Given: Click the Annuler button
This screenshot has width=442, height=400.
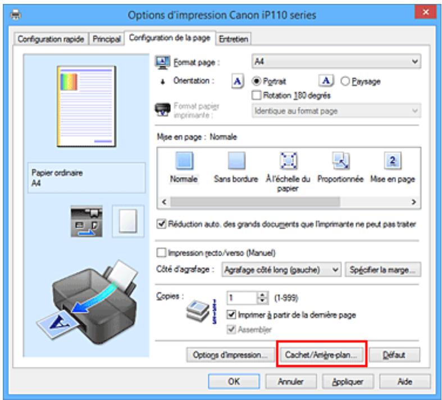Looking at the screenshot, I should (x=290, y=381).
